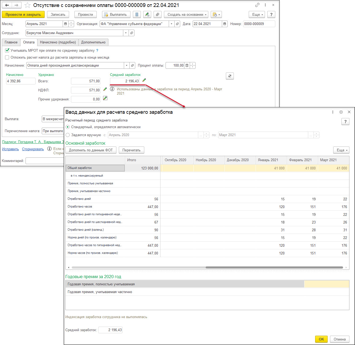Viewport: 355px width, 345px height.
Task: Open the Дополнительно tab
Action: coord(93,42)
